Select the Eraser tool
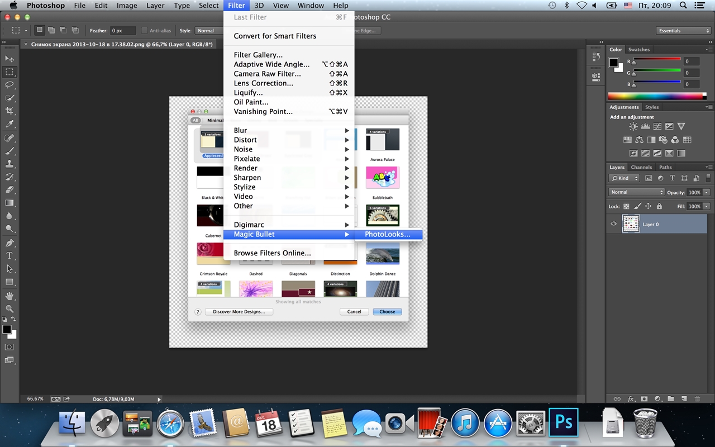Image resolution: width=715 pixels, height=447 pixels. click(x=9, y=190)
